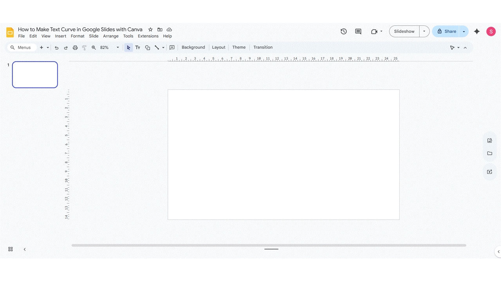The width and height of the screenshot is (501, 281).
Task: Activate the paint format tool
Action: [x=84, y=48]
